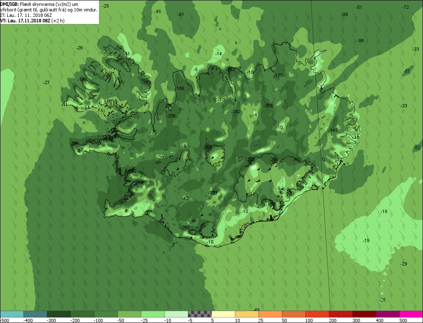Click the '-35' flux value on the map
The height and width of the screenshot is (323, 423).
click(153, 132)
